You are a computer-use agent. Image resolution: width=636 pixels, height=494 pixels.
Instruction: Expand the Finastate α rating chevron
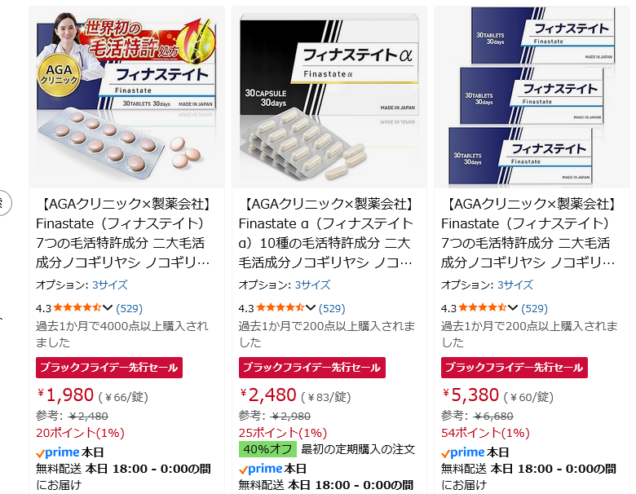(x=311, y=308)
